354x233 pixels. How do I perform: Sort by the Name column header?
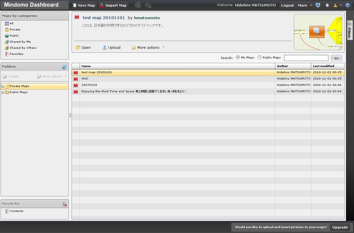(x=177, y=66)
